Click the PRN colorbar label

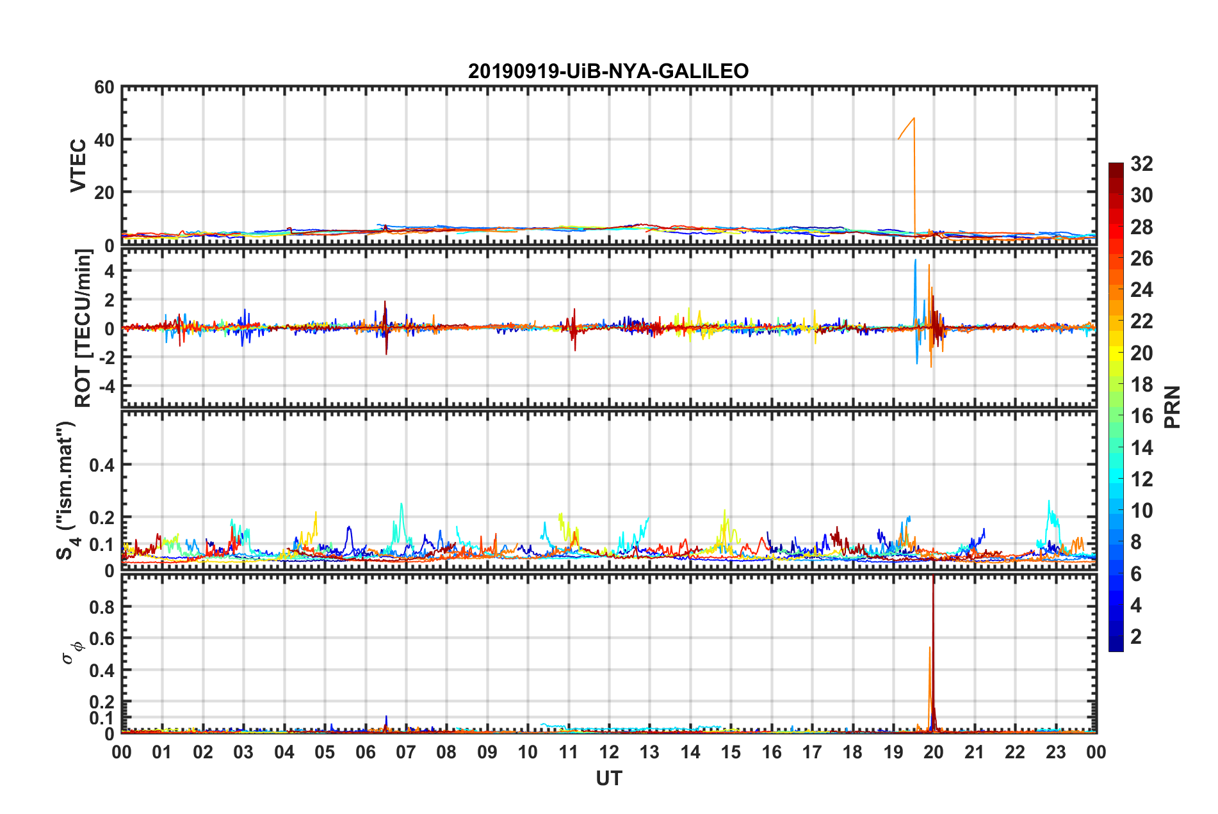pos(1173,407)
